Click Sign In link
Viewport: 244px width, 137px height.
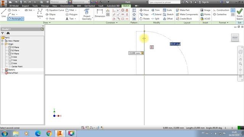204,2
